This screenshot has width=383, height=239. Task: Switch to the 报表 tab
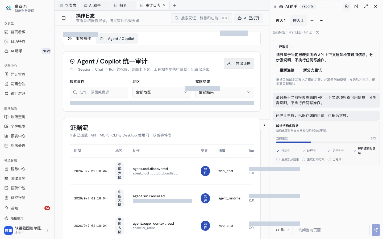pos(123,5)
